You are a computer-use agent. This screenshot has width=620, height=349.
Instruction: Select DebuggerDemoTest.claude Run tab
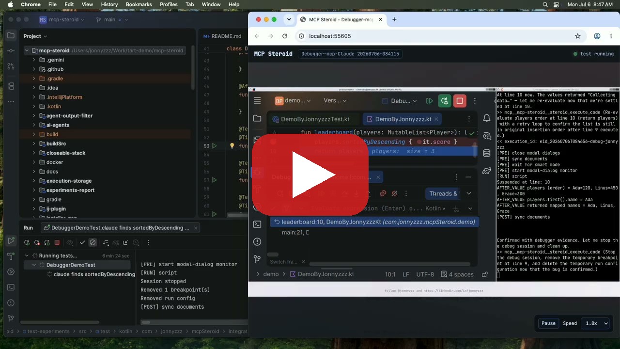pos(121,227)
